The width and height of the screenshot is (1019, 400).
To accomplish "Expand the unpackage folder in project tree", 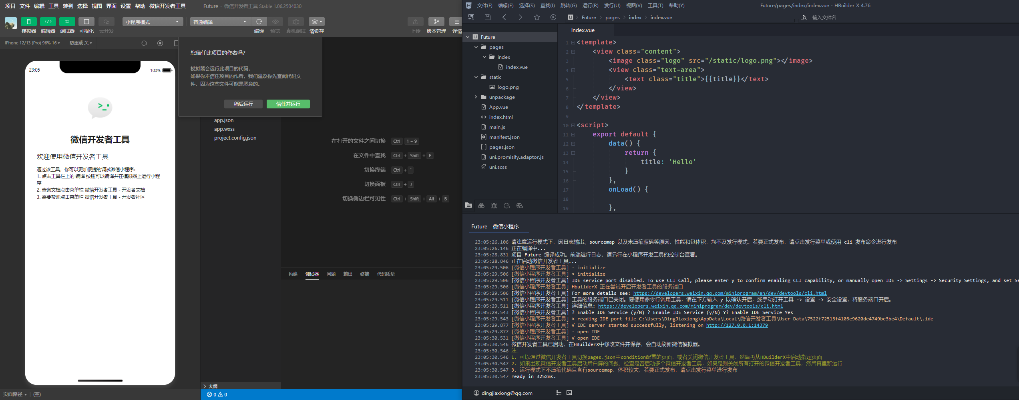I will pyautogui.click(x=476, y=97).
